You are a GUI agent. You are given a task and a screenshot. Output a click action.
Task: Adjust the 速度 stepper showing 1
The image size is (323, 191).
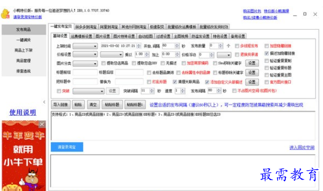click(x=183, y=91)
